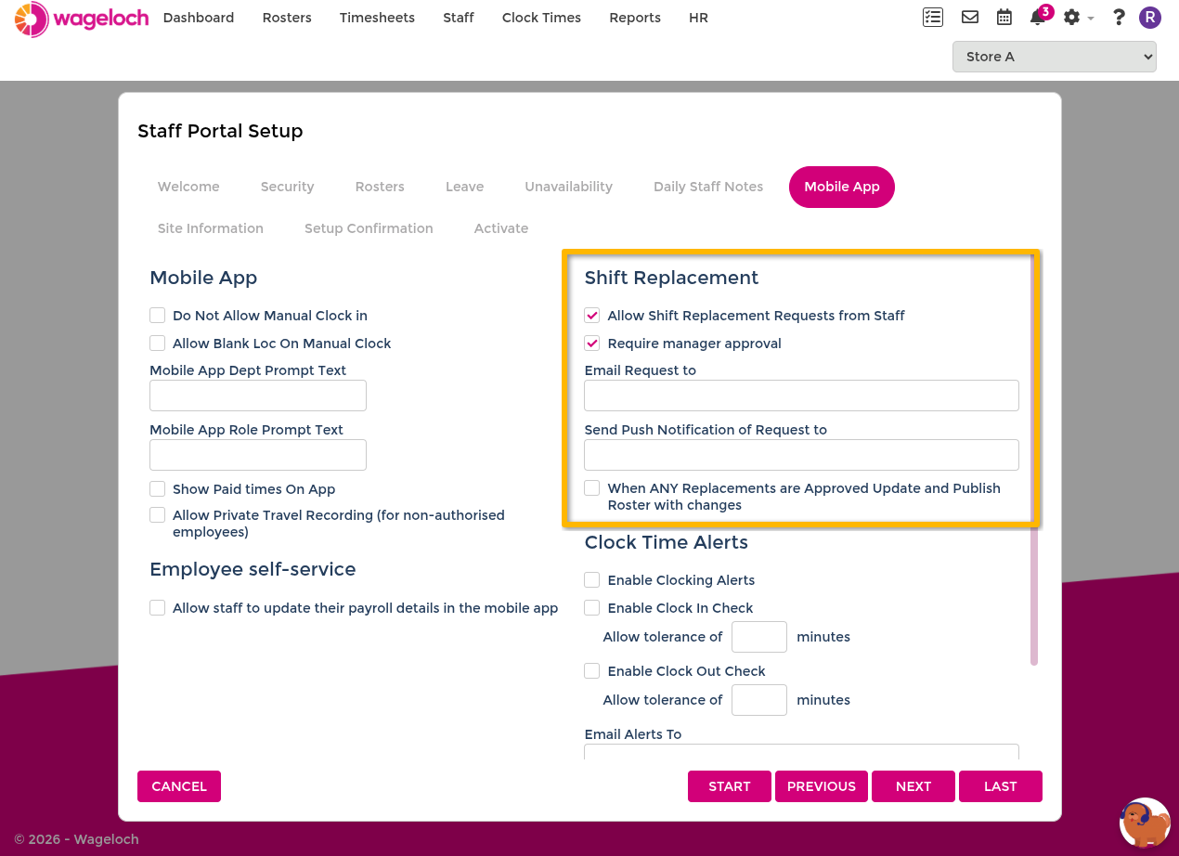Click the NEXT button
Viewport: 1179px width, 856px height.
(x=913, y=786)
